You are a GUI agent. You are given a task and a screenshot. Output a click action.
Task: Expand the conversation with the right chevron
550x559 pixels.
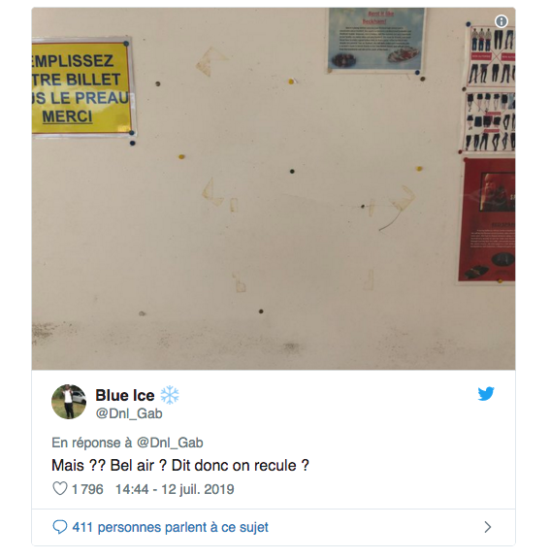(488, 527)
